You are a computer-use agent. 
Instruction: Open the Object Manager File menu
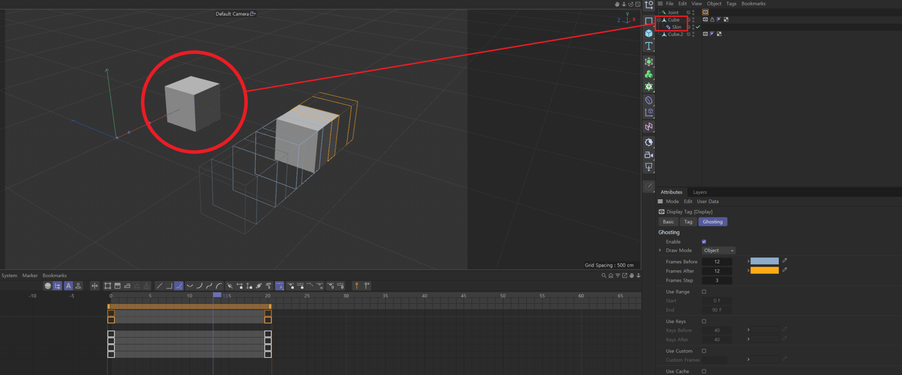(x=669, y=4)
